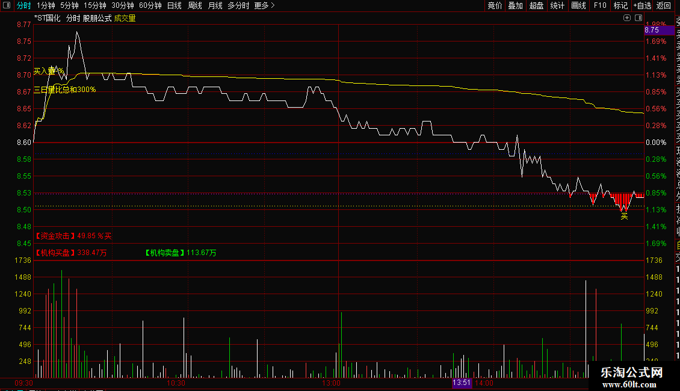Click the 14:00 time axis label
This screenshot has height=391, width=680.
484,383
